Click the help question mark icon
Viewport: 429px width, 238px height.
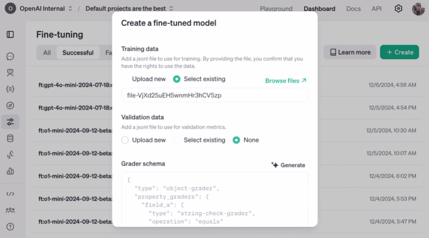pyautogui.click(x=10, y=226)
